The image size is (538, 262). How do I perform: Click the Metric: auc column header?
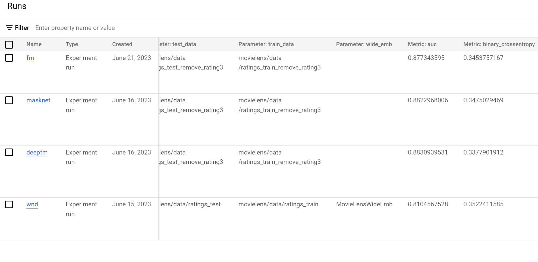(x=422, y=44)
